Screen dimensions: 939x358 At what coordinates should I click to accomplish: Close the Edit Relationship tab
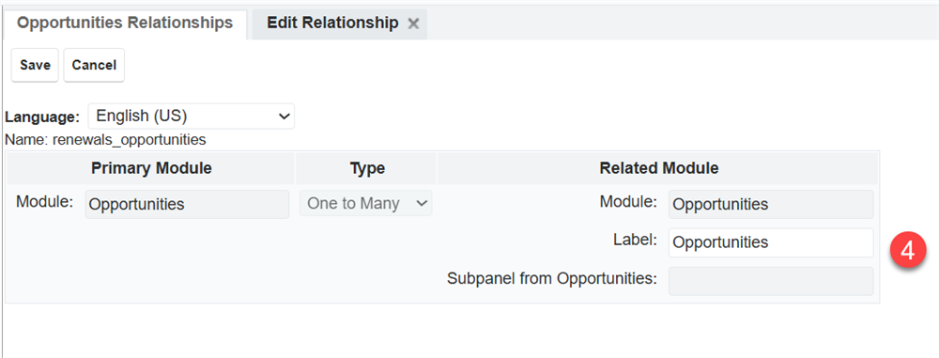coord(412,24)
